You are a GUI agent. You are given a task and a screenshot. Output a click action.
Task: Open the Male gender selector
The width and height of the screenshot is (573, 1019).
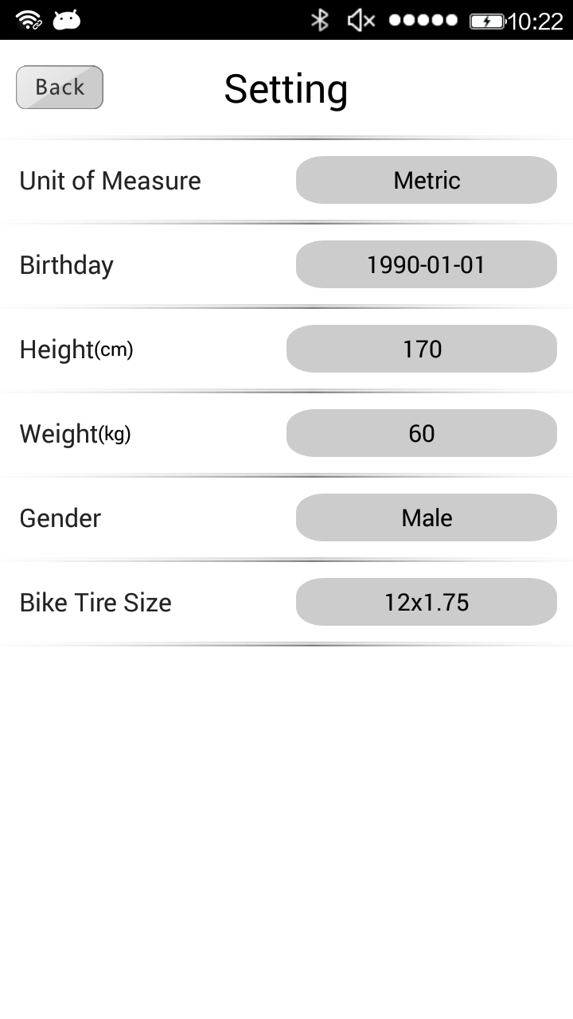tap(427, 517)
